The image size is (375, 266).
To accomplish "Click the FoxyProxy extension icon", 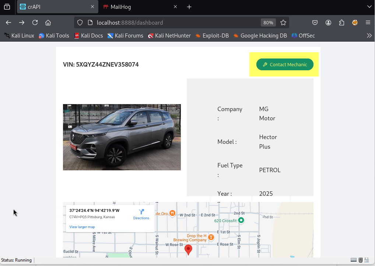I will pos(355,23).
